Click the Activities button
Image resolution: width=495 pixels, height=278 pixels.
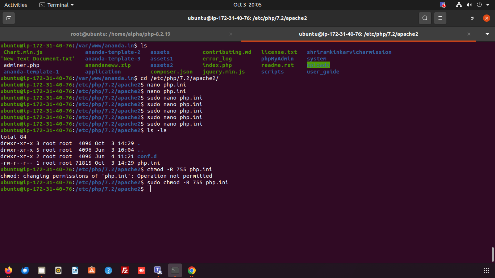[16, 5]
